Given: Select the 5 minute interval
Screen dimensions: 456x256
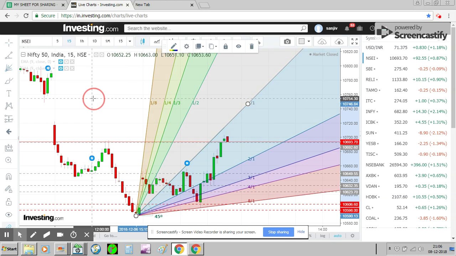Looking at the screenshot, I should point(57,41).
